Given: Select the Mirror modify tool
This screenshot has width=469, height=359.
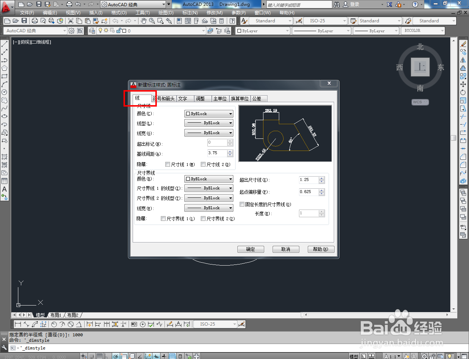Looking at the screenshot, I should pyautogui.click(x=463, y=60).
